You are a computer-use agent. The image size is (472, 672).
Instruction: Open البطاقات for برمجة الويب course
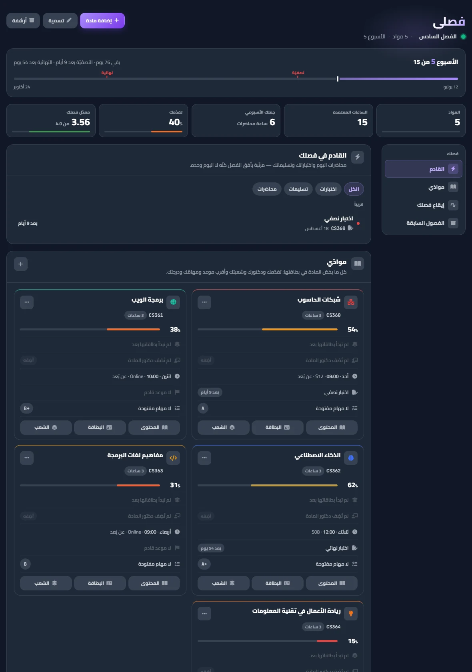click(100, 428)
